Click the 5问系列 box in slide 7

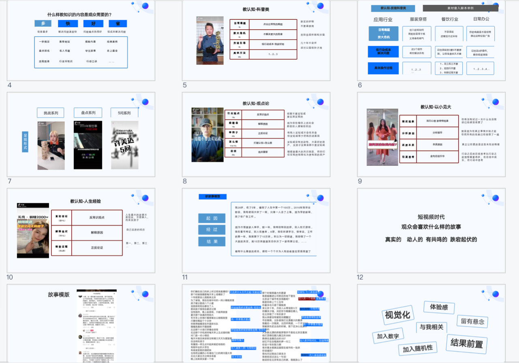[x=125, y=112]
